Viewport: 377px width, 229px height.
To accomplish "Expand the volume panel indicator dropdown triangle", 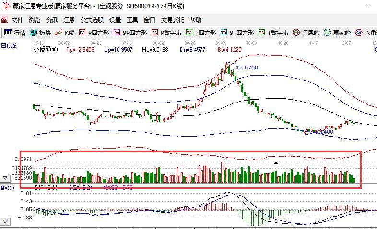I will pos(5,178).
